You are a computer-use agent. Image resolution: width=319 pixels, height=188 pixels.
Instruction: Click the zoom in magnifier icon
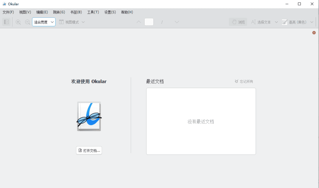(x=18, y=22)
